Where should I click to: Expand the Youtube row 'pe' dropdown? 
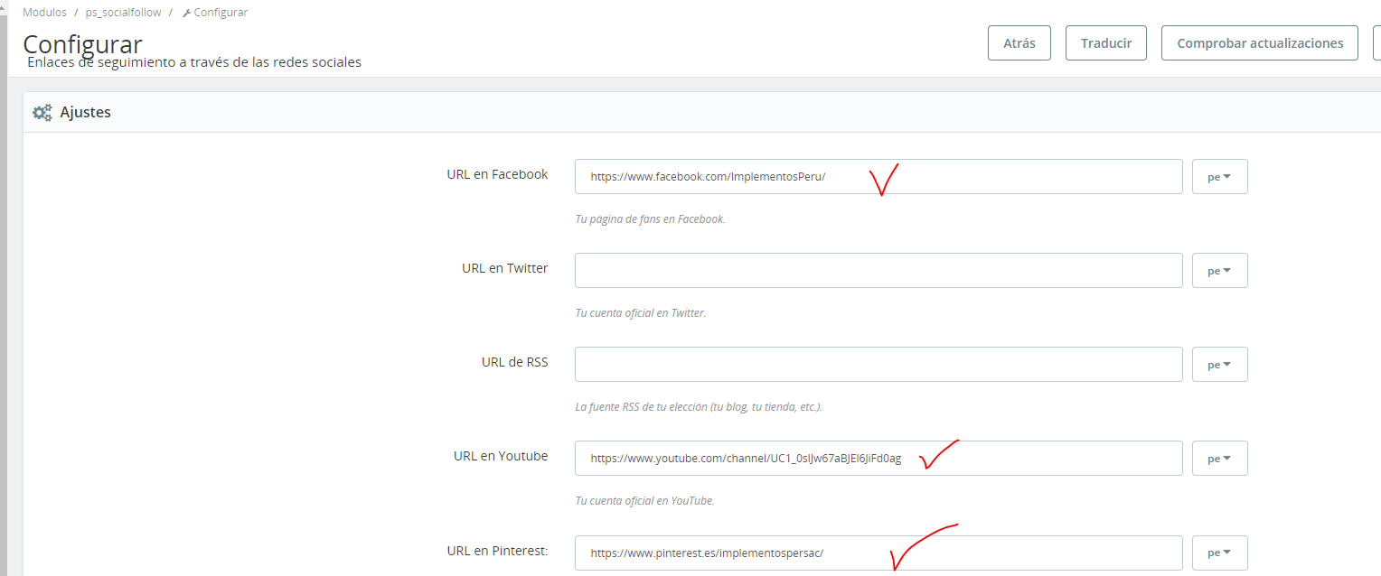1219,459
